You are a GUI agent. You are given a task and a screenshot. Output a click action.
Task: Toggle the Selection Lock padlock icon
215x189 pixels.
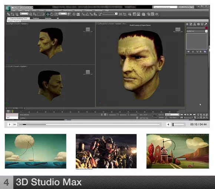pyautogui.click(x=102, y=115)
